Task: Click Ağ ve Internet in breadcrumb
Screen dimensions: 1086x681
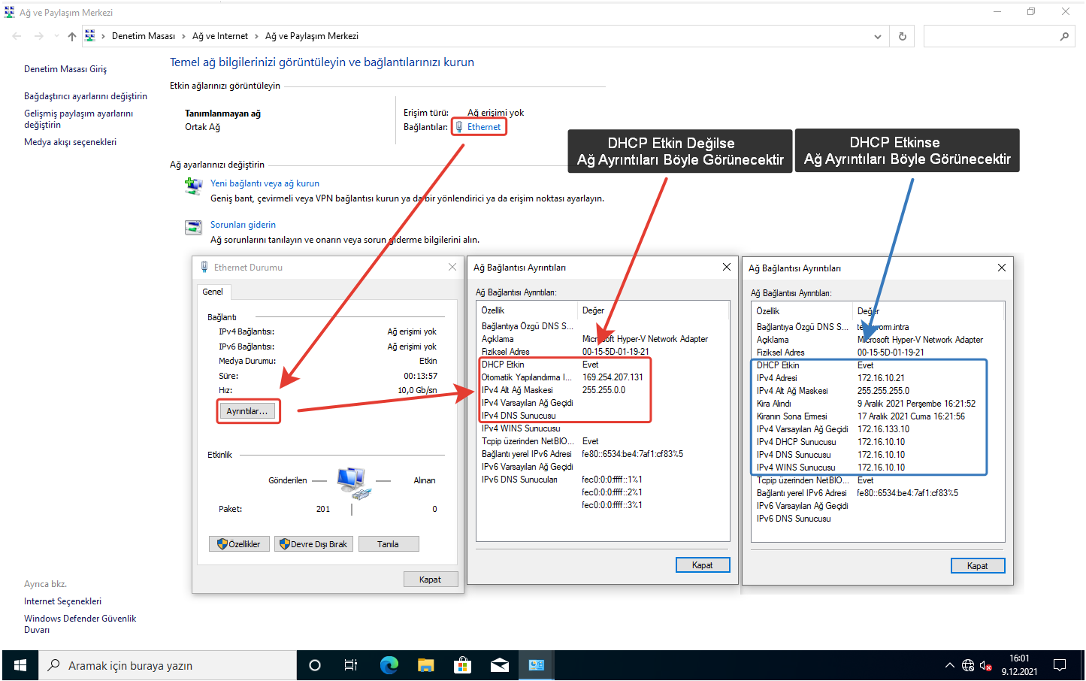Action: 219,36
